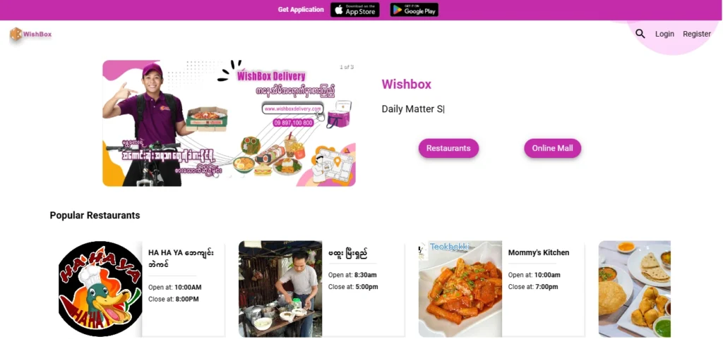
Task: Open the HA HA YA restaurant title
Action: tap(181, 259)
